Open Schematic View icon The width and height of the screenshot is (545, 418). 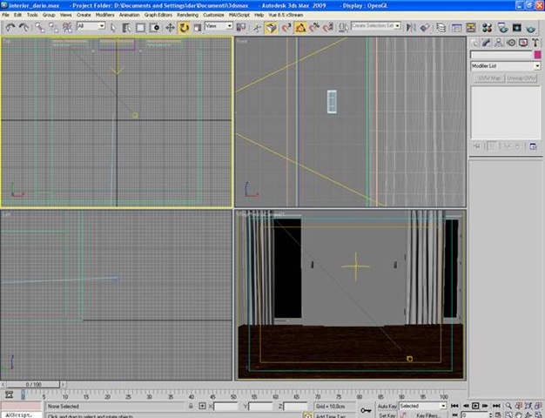471,28
